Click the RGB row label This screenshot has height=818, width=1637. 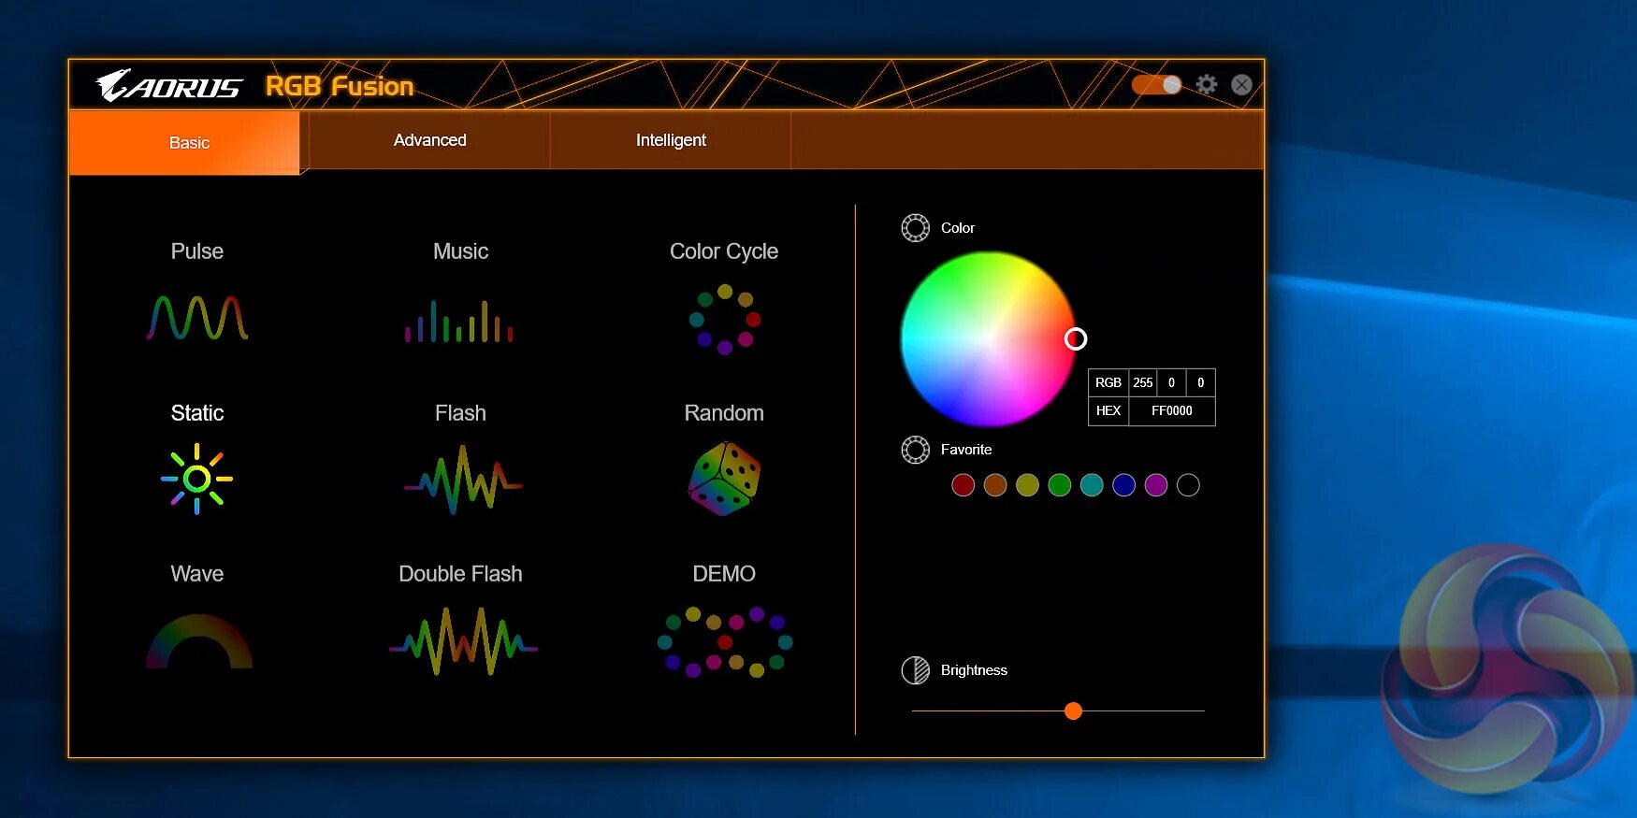tap(1108, 383)
